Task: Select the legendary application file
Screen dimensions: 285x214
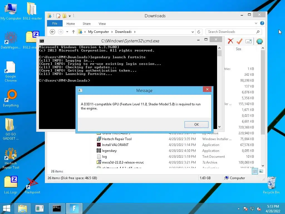Action: tap(109, 151)
